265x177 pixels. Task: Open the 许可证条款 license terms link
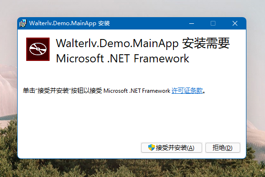click(187, 91)
